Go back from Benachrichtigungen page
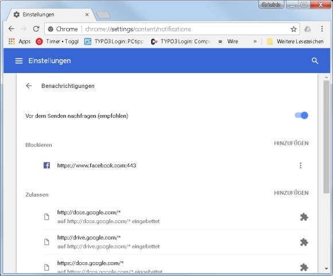This screenshot has height=276, width=333. (29, 86)
